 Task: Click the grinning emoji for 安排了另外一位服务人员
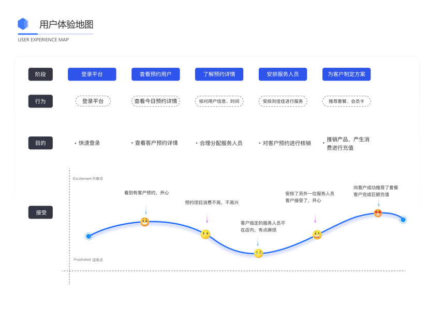coord(317,235)
